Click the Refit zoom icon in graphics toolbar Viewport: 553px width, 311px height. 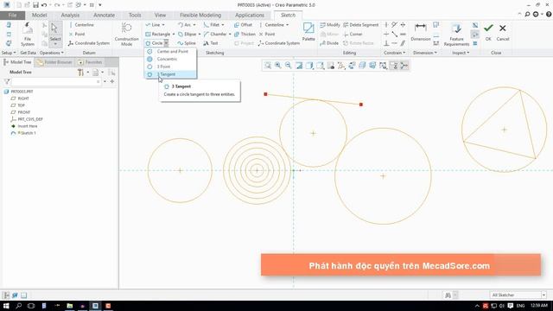(268, 66)
